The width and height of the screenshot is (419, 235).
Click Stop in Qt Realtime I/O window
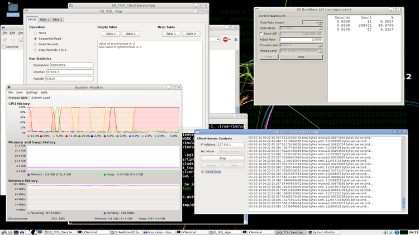click(x=301, y=57)
